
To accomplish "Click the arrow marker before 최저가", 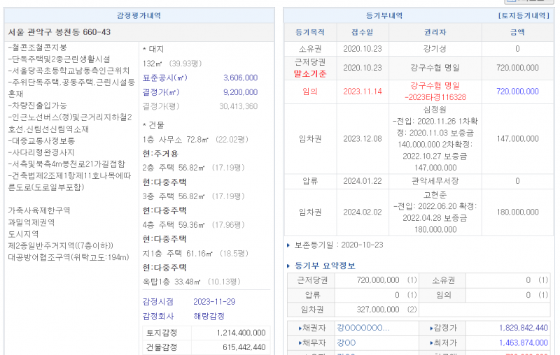I will point(431,342).
